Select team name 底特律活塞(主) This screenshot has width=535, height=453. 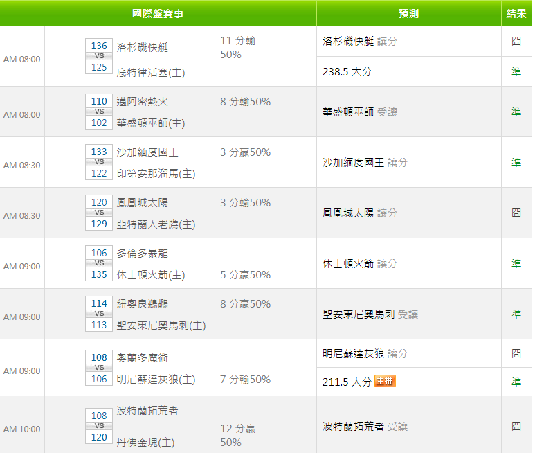coord(151,72)
